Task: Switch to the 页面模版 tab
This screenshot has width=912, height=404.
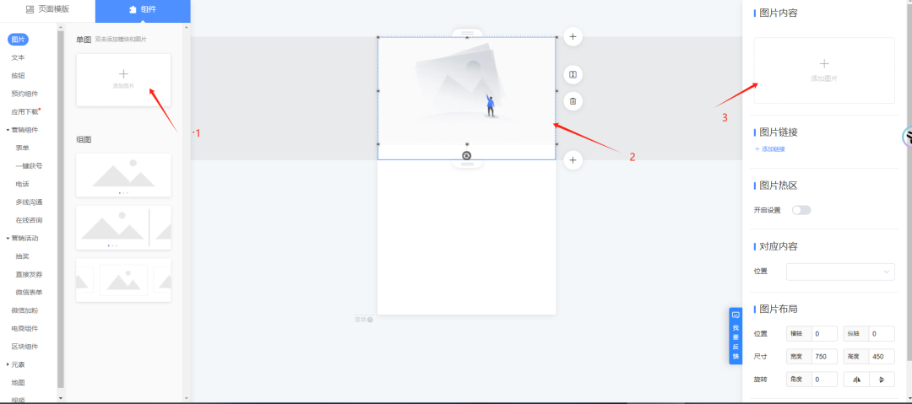Action: (x=47, y=9)
